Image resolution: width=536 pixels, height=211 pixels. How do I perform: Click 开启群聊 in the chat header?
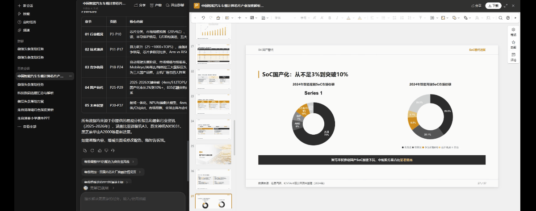[x=175, y=5]
